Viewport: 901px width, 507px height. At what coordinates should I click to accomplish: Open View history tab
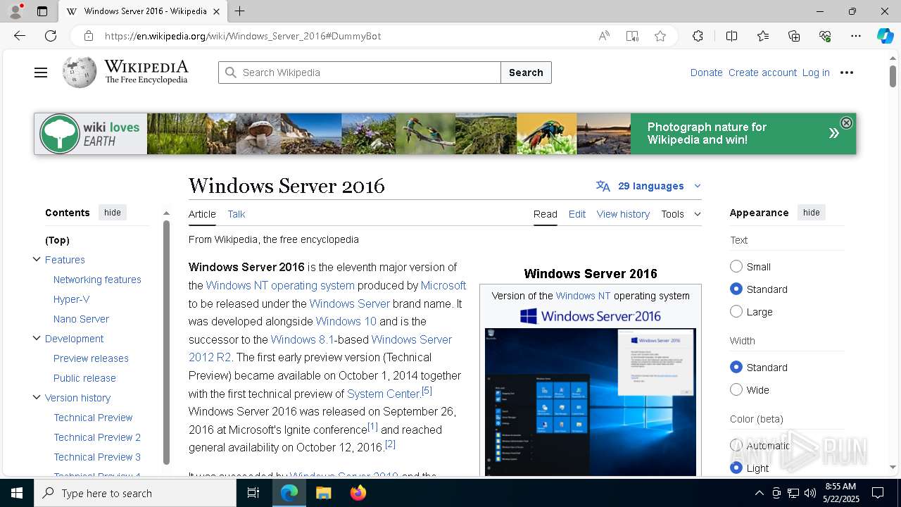click(x=623, y=214)
